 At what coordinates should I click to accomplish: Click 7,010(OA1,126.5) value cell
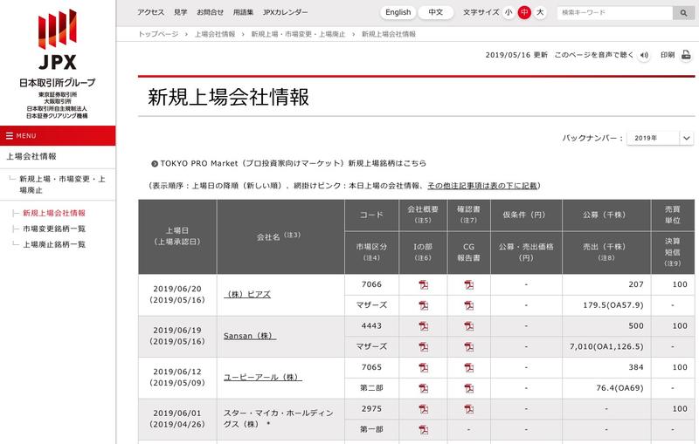[606, 346]
